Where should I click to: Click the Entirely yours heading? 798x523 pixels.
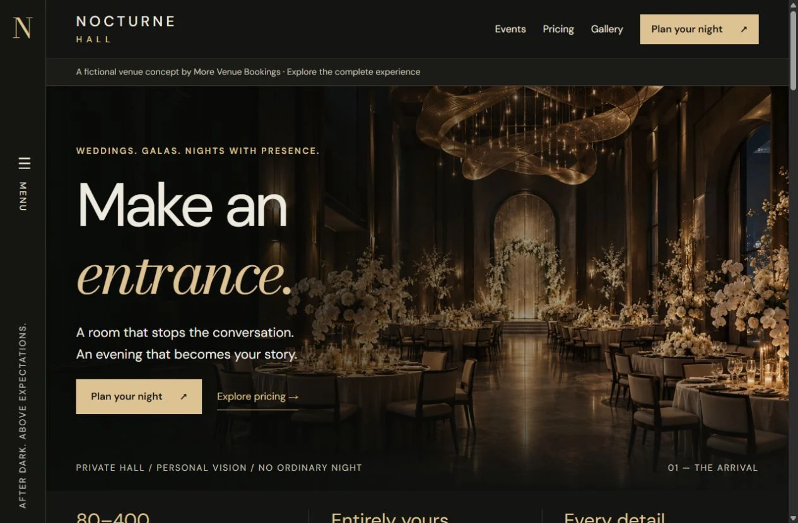(389, 518)
